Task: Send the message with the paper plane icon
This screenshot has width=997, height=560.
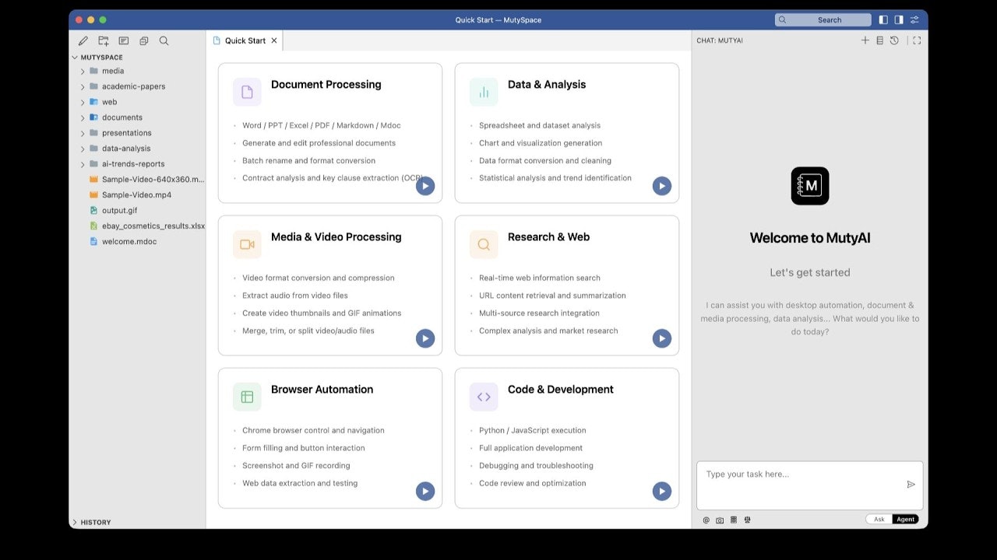Action: [x=911, y=485]
